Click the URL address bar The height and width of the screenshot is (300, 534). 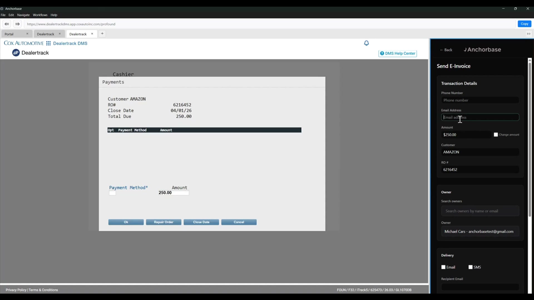pyautogui.click(x=269, y=24)
